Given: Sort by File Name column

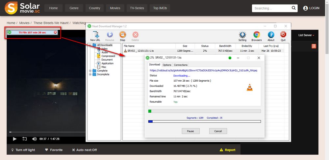Looking at the screenshot, I should tap(149, 46).
